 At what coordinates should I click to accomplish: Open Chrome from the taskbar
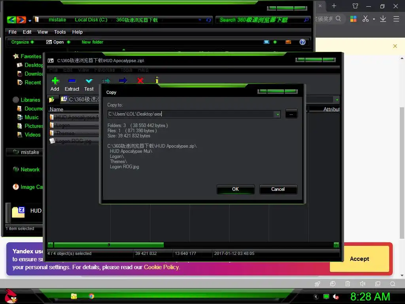[x=91, y=296]
